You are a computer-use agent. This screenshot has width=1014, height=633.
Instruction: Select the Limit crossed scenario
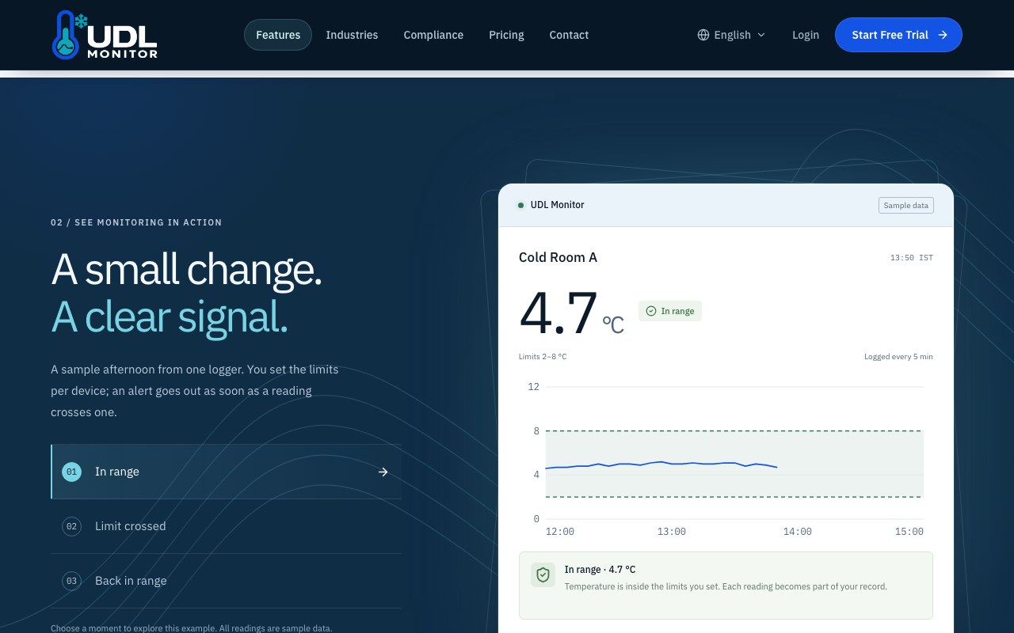[226, 526]
